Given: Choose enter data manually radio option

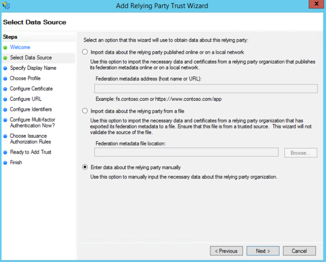Looking at the screenshot, I should point(85,167).
